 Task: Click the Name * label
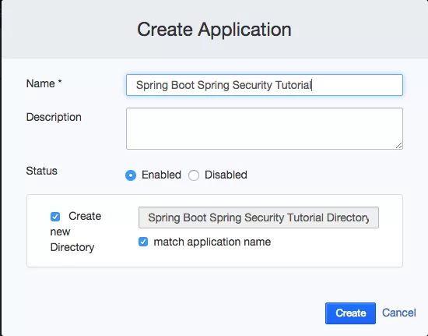point(44,83)
